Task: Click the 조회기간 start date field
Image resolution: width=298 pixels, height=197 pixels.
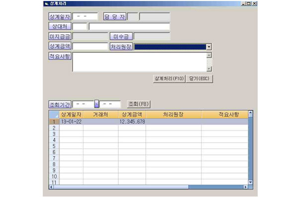Action: 83,104
